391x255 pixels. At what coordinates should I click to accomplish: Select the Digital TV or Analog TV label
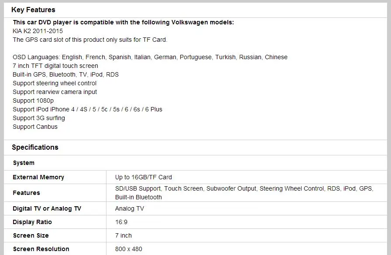point(47,208)
